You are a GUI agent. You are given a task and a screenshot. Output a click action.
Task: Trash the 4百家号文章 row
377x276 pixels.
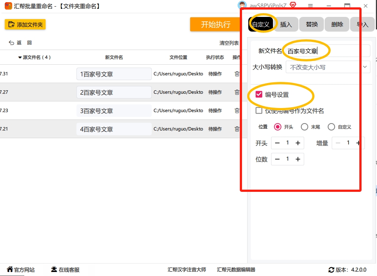point(237,129)
